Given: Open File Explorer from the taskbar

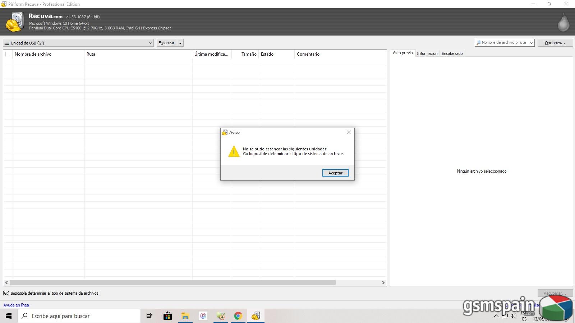Looking at the screenshot, I should tap(185, 316).
